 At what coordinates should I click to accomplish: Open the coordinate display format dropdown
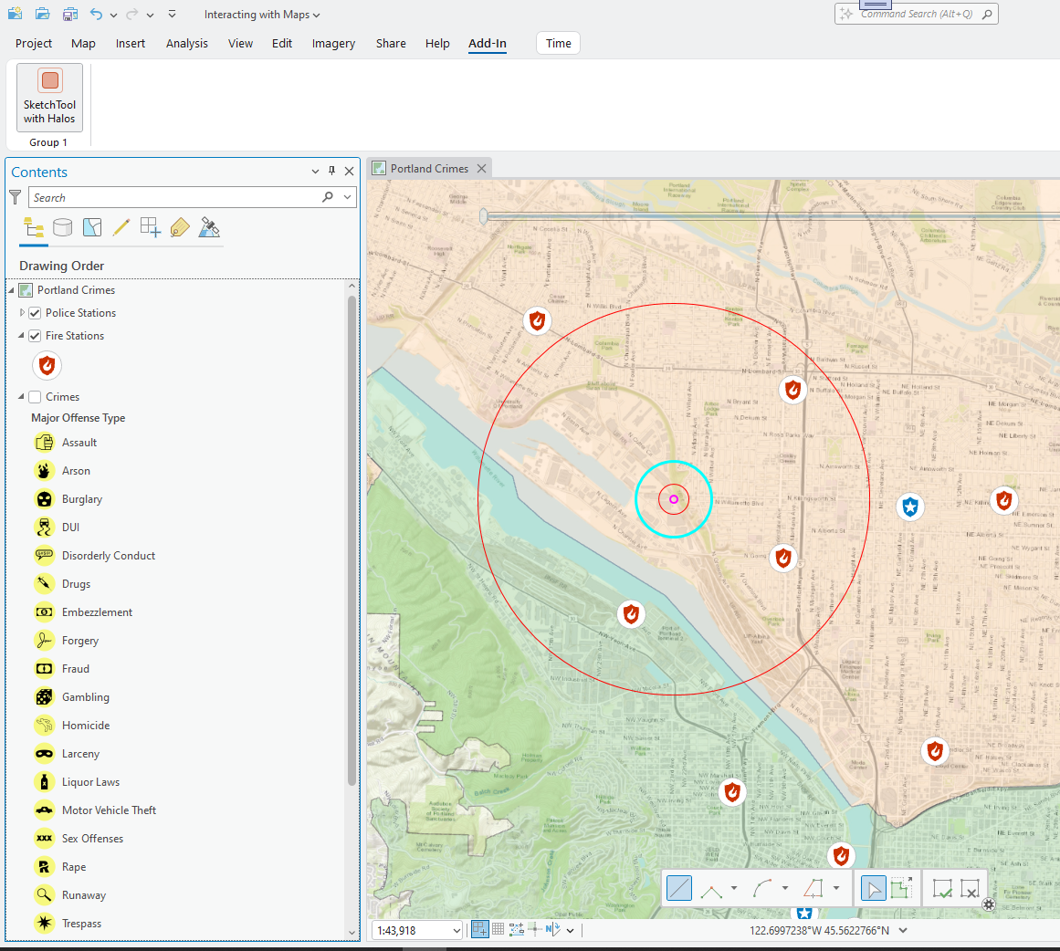click(903, 930)
